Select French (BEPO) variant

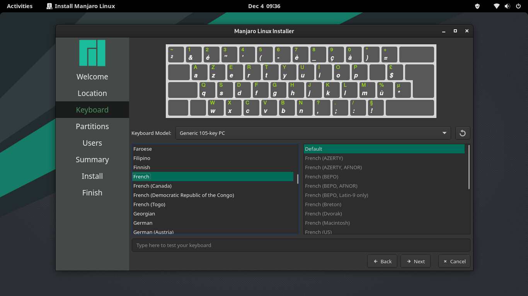pyautogui.click(x=321, y=177)
